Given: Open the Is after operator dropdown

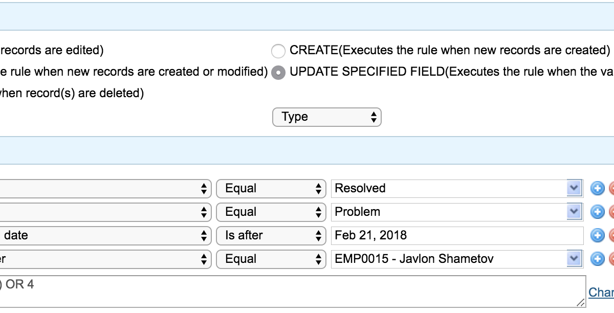Looking at the screenshot, I should [x=271, y=236].
